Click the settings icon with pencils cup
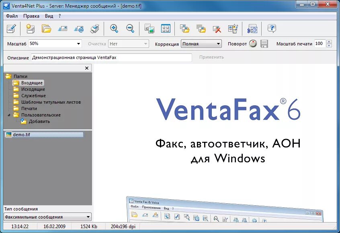Screen dimensions: 340x233 click(233, 29)
